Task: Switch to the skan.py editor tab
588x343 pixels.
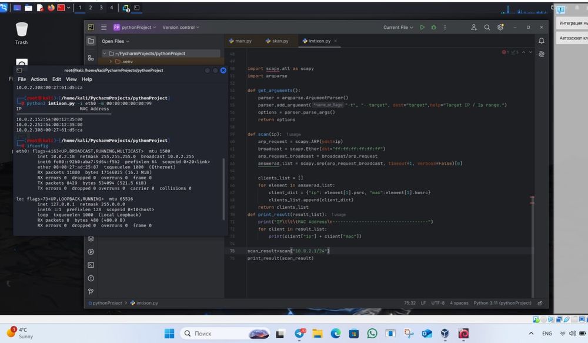Action: (280, 41)
